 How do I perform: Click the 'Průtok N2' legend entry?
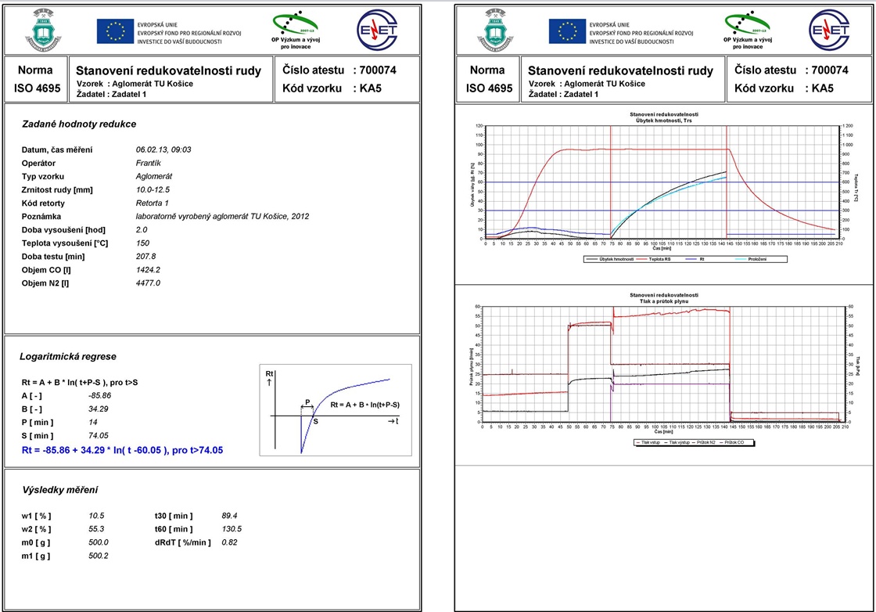pyautogui.click(x=705, y=443)
